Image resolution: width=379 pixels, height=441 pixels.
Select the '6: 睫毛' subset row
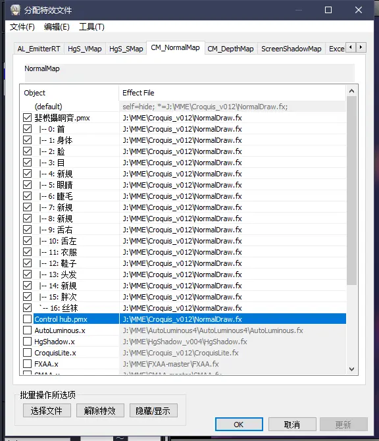[x=183, y=196]
